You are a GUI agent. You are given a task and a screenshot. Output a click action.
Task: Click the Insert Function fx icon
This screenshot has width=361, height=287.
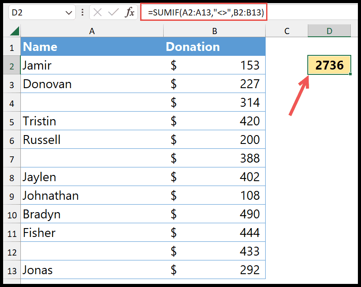[x=129, y=13]
